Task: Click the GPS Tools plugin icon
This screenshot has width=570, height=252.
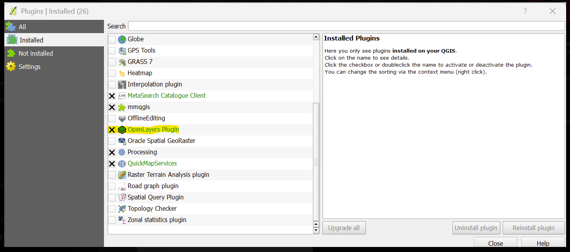Action: [x=122, y=50]
